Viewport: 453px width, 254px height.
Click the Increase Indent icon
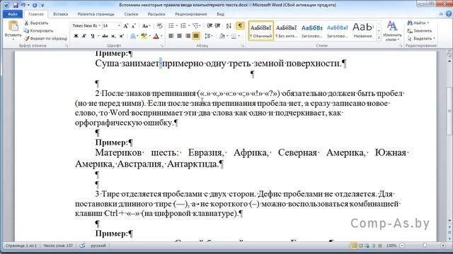tap(217, 26)
